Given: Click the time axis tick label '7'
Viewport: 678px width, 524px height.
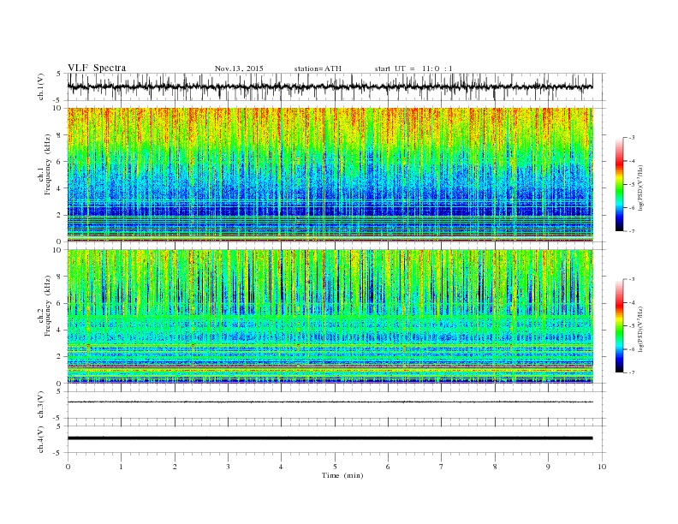Looking at the screenshot, I should click(441, 467).
